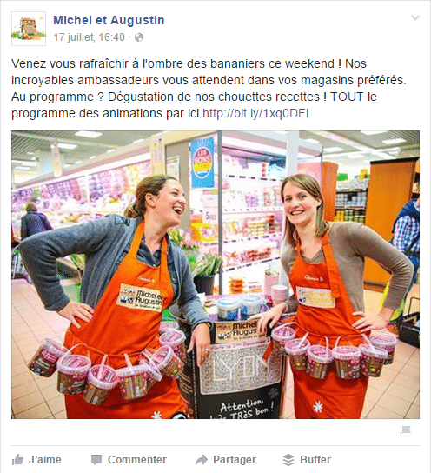Click the globe public audience icon
The height and width of the screenshot is (473, 431).
click(139, 37)
